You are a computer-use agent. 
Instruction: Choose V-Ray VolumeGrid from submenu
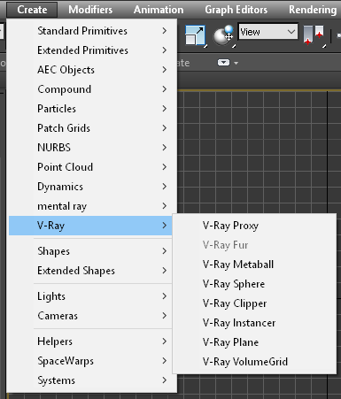pyautogui.click(x=254, y=362)
